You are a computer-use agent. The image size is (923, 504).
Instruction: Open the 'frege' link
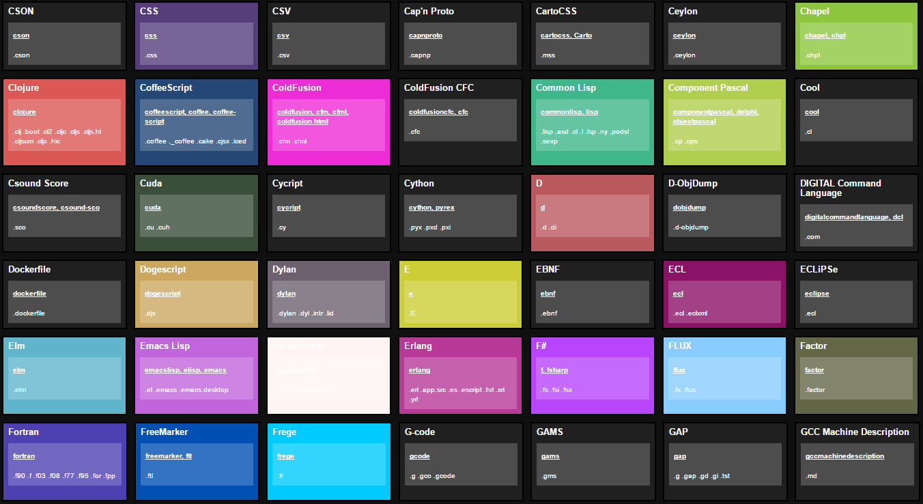pos(285,456)
